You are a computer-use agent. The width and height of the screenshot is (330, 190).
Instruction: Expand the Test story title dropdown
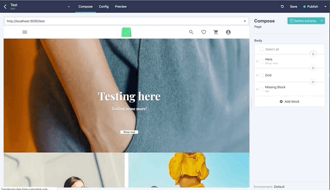[69, 7]
